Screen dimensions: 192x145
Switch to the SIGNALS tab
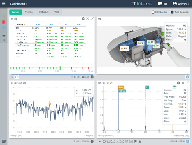[x=44, y=12]
